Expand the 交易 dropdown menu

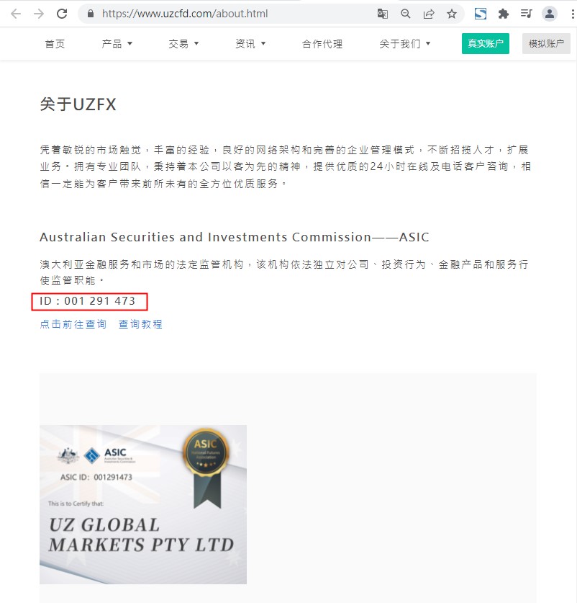click(x=183, y=44)
